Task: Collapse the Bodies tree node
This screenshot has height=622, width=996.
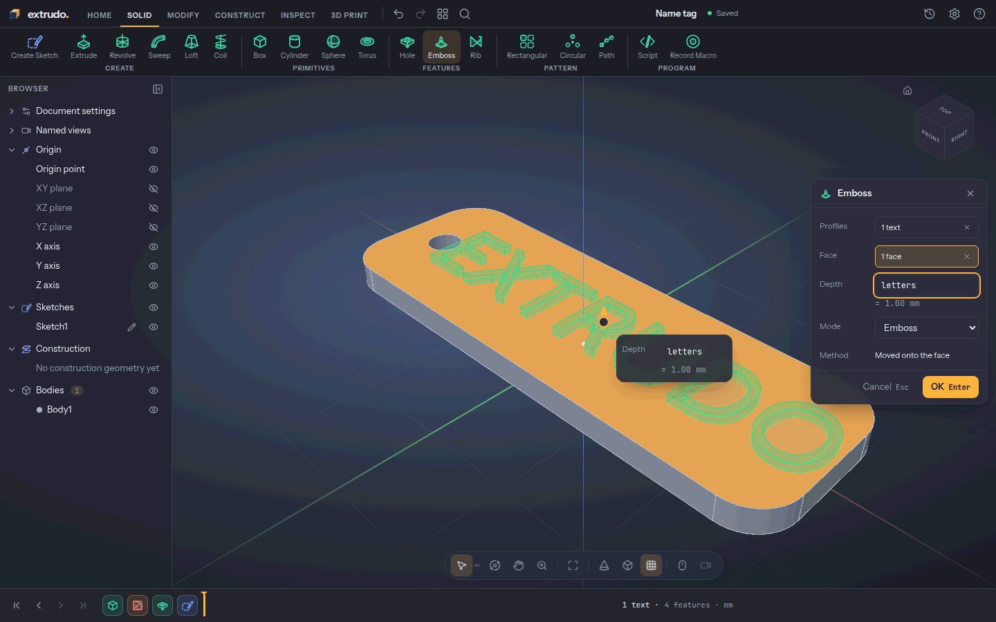Action: click(x=12, y=390)
